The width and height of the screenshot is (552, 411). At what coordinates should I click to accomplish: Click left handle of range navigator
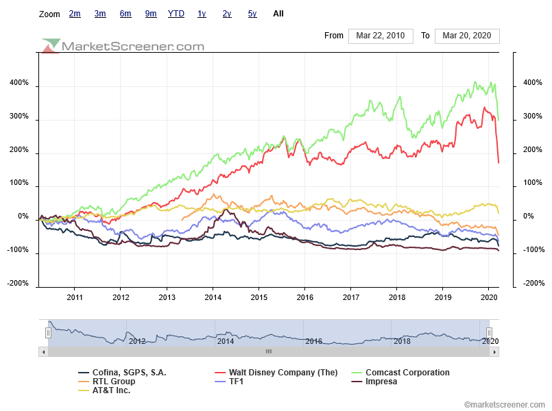[48, 333]
